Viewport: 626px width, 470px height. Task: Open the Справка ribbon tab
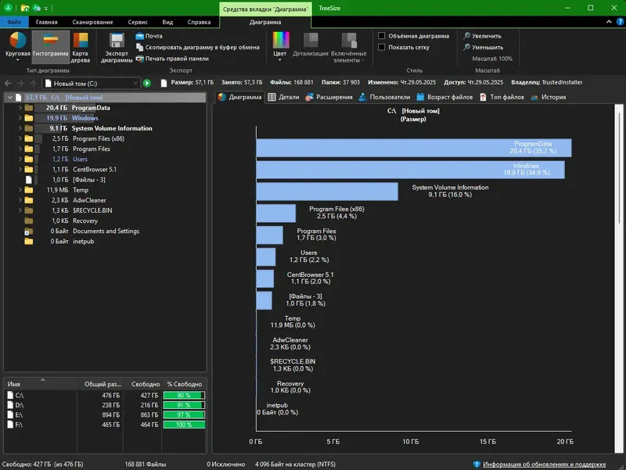click(200, 22)
